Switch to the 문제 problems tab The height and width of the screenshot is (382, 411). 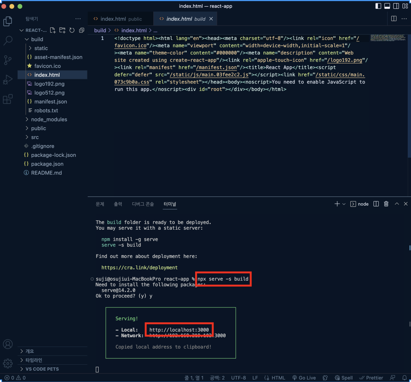[100, 204]
